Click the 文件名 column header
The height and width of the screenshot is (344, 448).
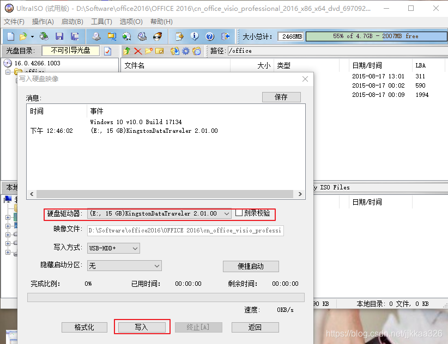(x=175, y=66)
